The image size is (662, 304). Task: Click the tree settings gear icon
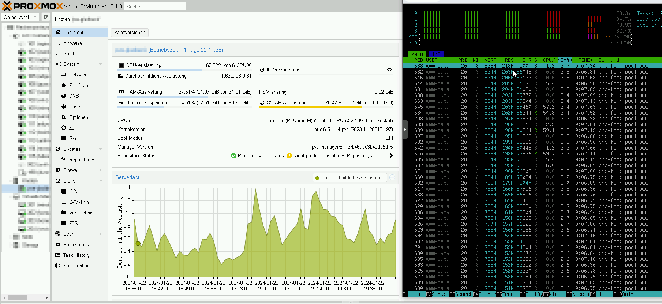pyautogui.click(x=45, y=17)
